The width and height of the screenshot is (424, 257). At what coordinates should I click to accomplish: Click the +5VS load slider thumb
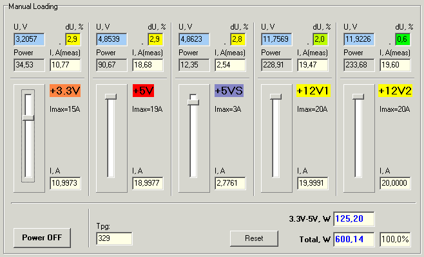193,102
